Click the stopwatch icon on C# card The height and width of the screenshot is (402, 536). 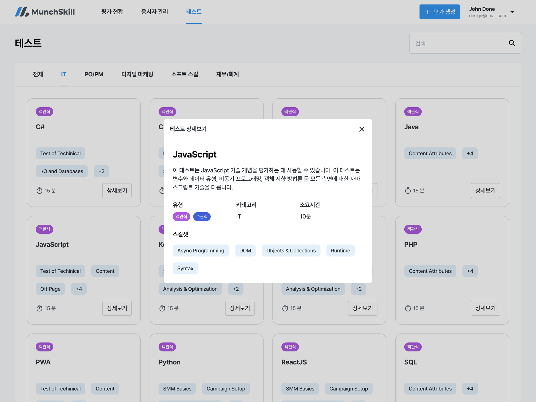39,191
